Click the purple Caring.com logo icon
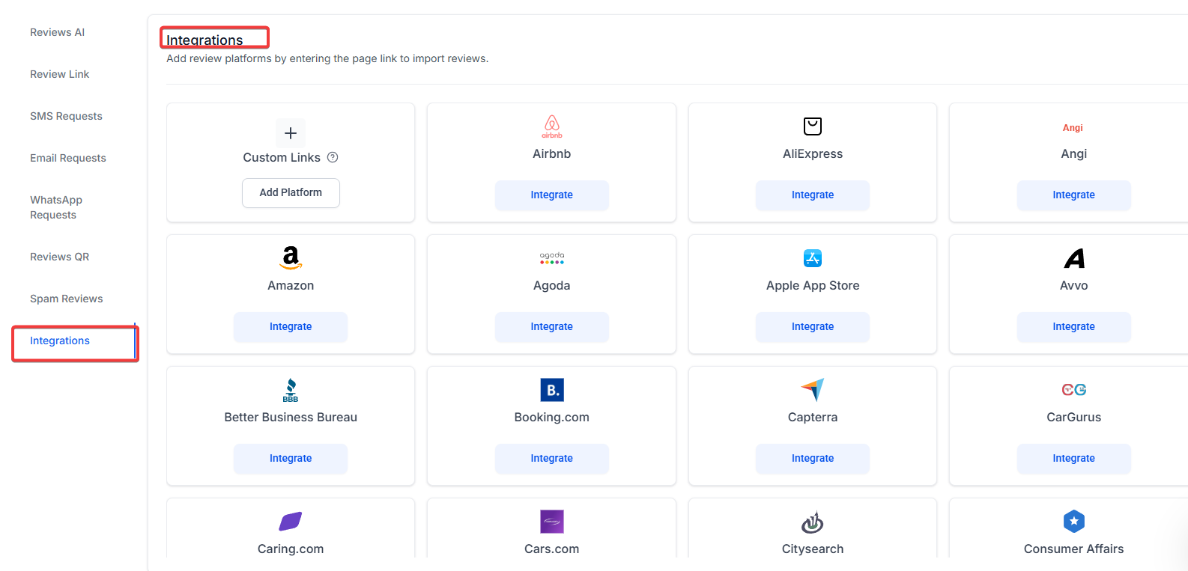1188x571 pixels. [x=291, y=521]
